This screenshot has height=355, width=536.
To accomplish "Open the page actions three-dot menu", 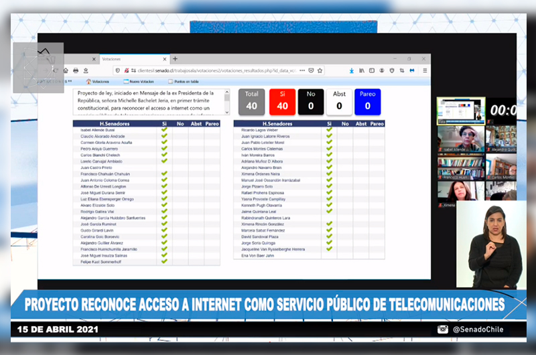I will pos(301,70).
